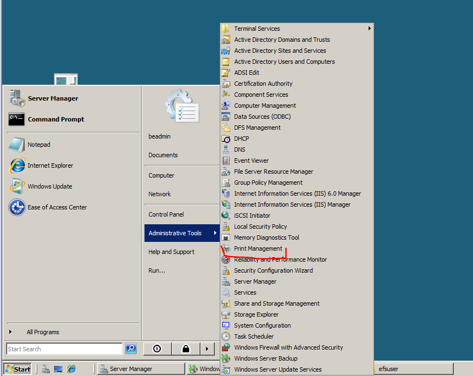Click the power button in start menu

(x=157, y=349)
